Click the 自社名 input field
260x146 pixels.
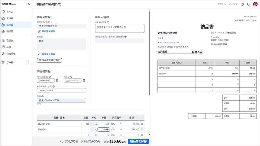(120, 28)
